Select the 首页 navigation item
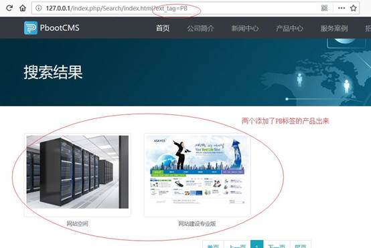Viewport: 371px width, 248px height. pos(163,28)
